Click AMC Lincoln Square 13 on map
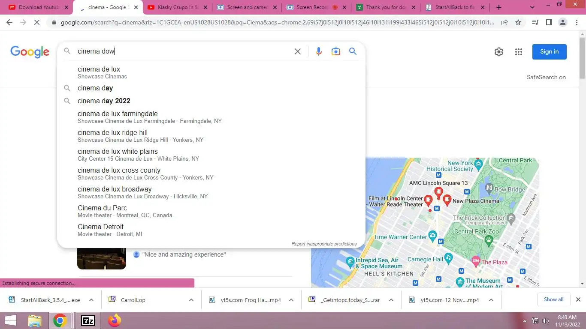 [x=438, y=183]
